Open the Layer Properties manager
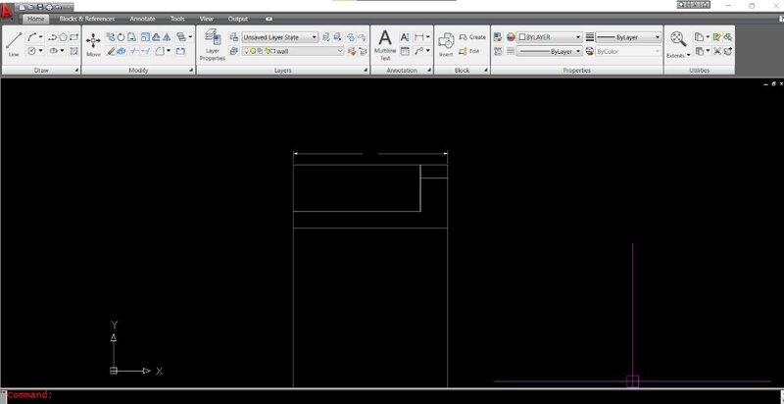The height and width of the screenshot is (404, 784). pos(213,45)
